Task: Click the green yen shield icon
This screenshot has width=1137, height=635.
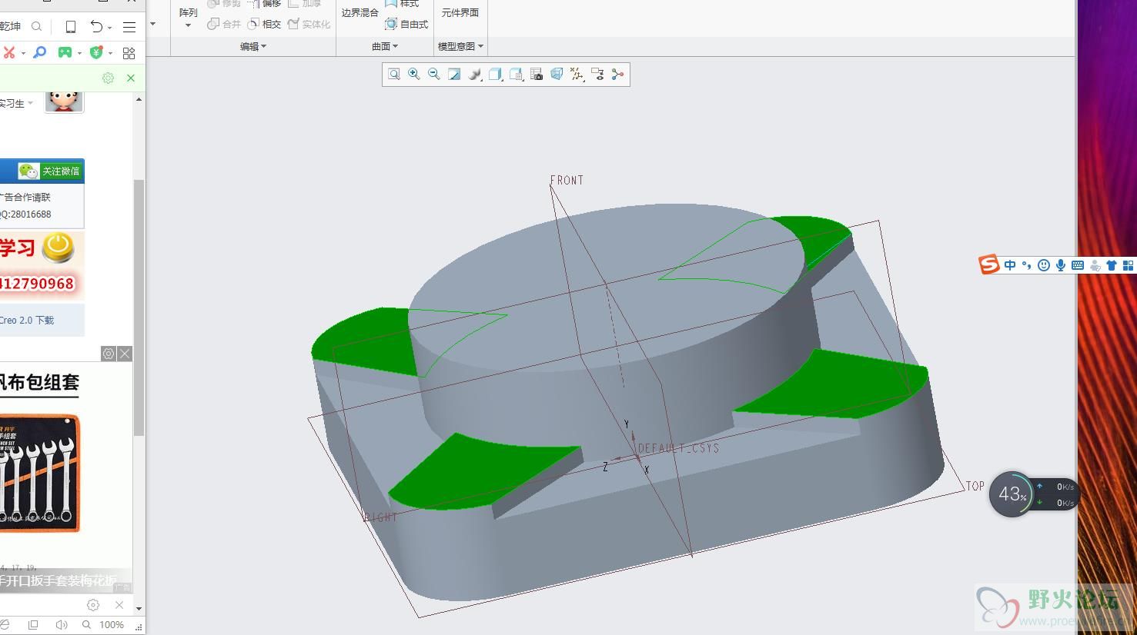Action: pyautogui.click(x=96, y=52)
